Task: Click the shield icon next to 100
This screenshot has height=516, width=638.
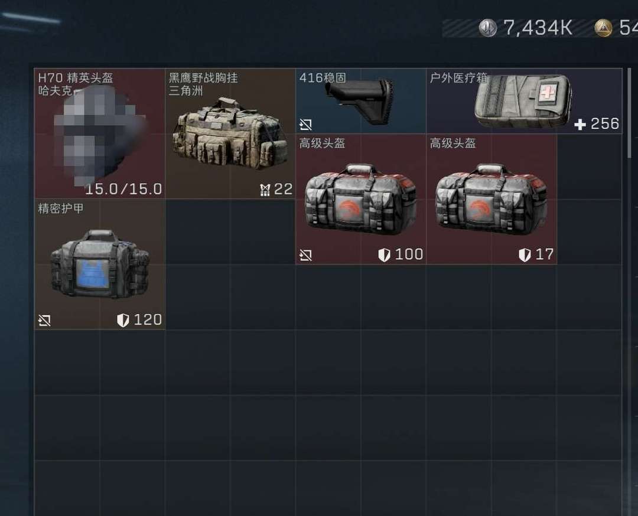Action: click(384, 255)
